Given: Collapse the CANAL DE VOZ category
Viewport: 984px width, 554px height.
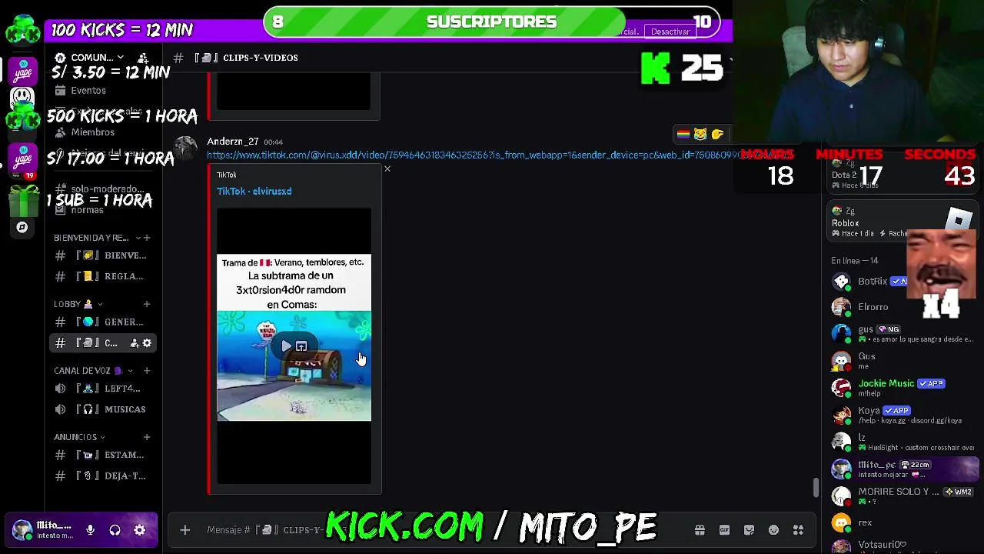Looking at the screenshot, I should [x=92, y=371].
